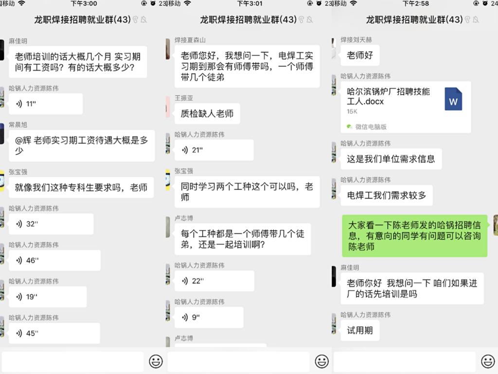Tap the emoji button in the middle chat panel
498x374 pixels.
click(x=321, y=361)
